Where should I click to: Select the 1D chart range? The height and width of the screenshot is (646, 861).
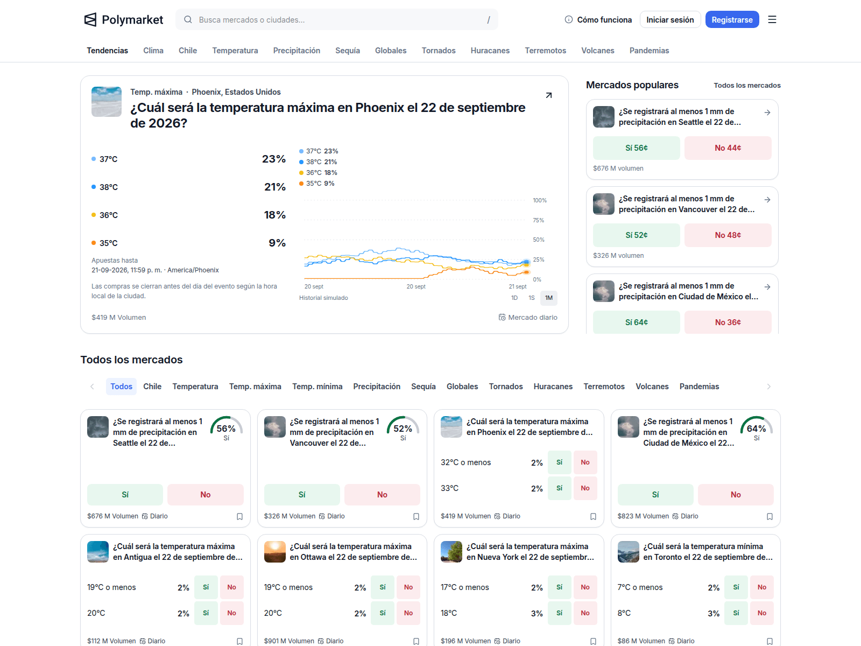point(514,298)
